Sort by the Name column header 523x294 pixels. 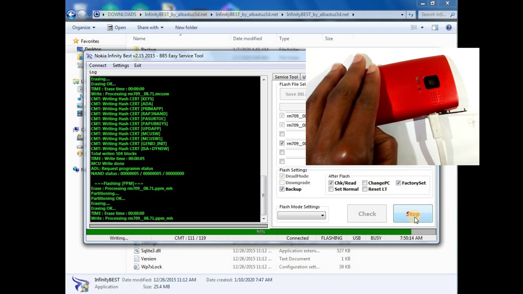139,38
